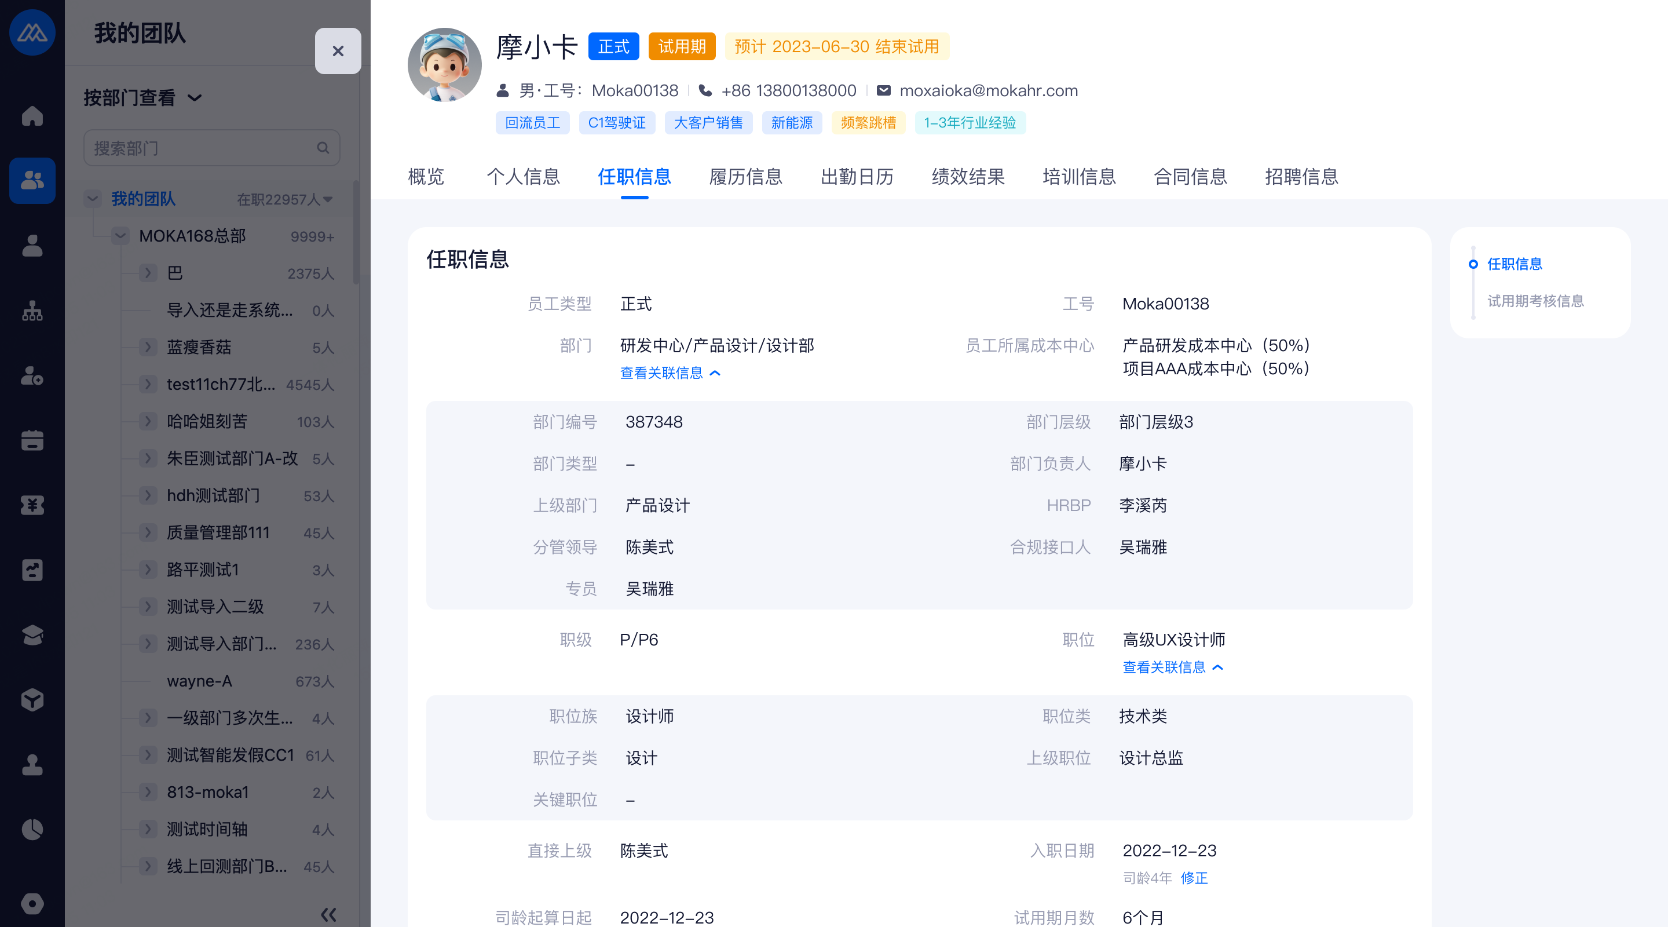Open the approval stamp sidebar icon
Image resolution: width=1668 pixels, height=927 pixels.
pos(32,764)
